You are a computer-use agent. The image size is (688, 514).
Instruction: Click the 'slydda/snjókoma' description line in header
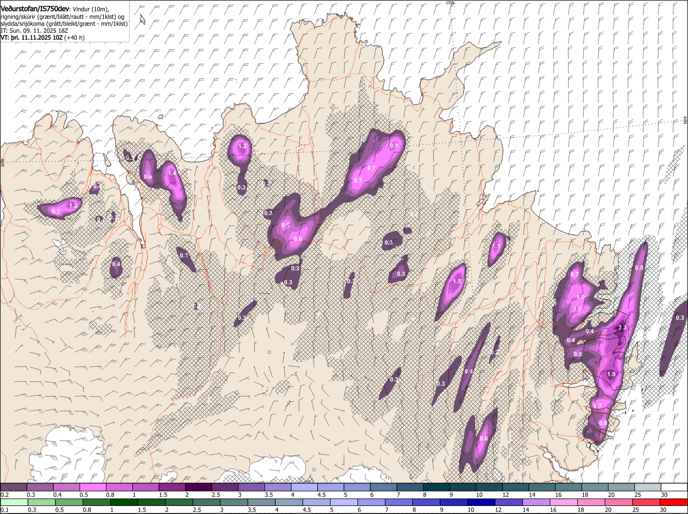64,24
